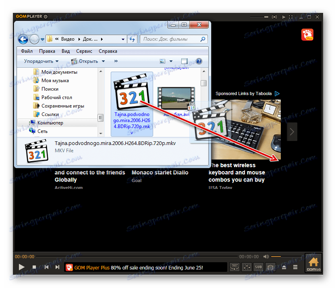Open the Справка menu
Viewport: 336px width, 288px height.
108,51
